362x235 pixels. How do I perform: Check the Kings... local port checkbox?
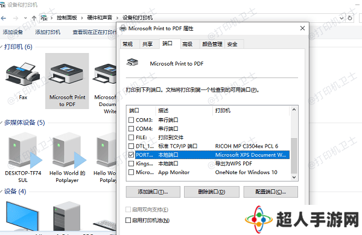(131, 163)
